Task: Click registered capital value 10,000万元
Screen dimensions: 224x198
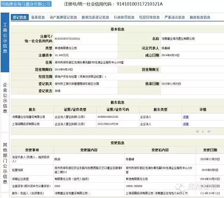Action: click(62, 55)
